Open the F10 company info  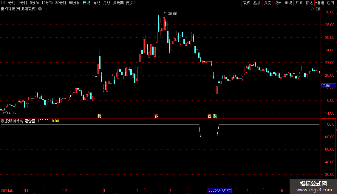299,3
